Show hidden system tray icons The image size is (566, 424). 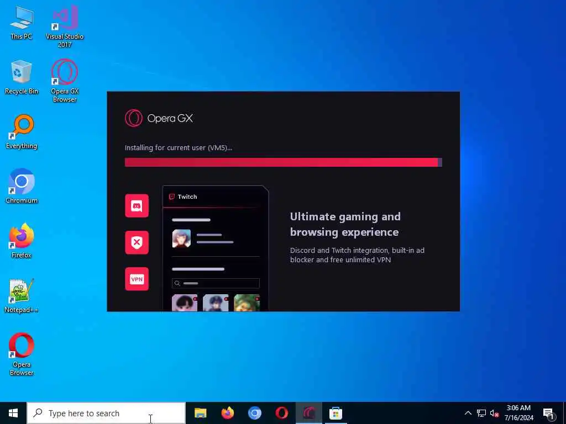tap(468, 413)
